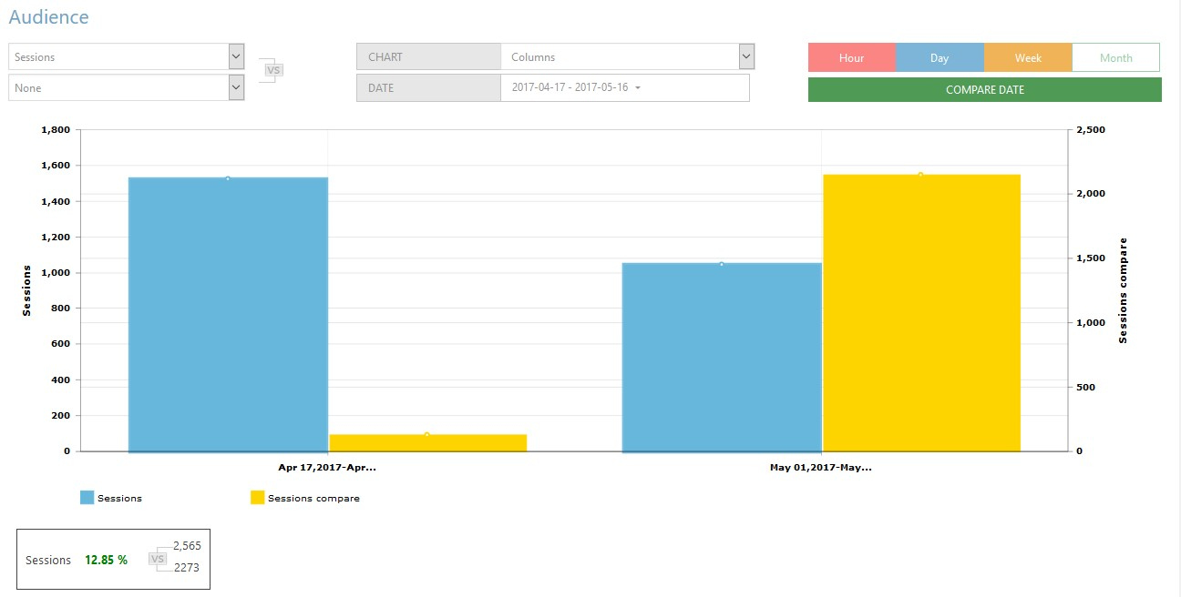Click the VS icon in Sessions summary box

pyautogui.click(x=158, y=560)
